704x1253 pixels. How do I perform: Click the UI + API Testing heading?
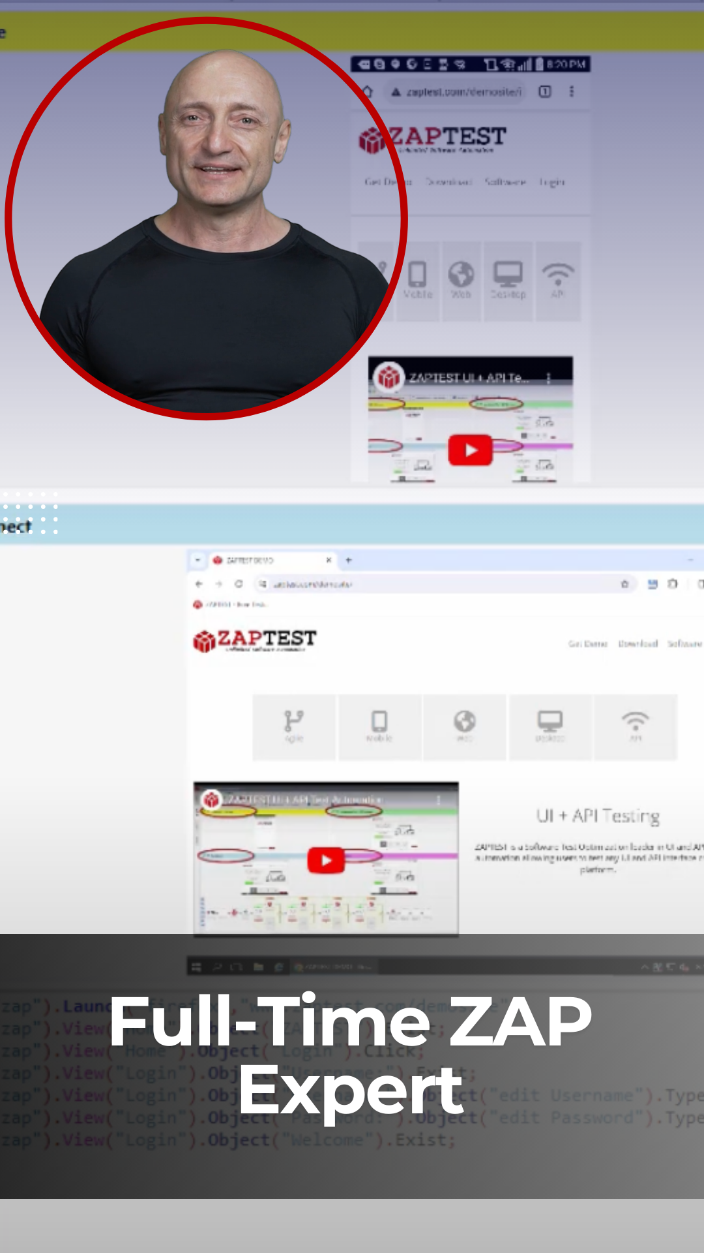(x=598, y=816)
